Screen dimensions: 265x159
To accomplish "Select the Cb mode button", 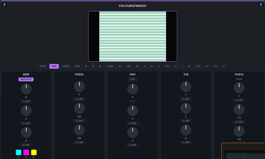I will (216, 66).
